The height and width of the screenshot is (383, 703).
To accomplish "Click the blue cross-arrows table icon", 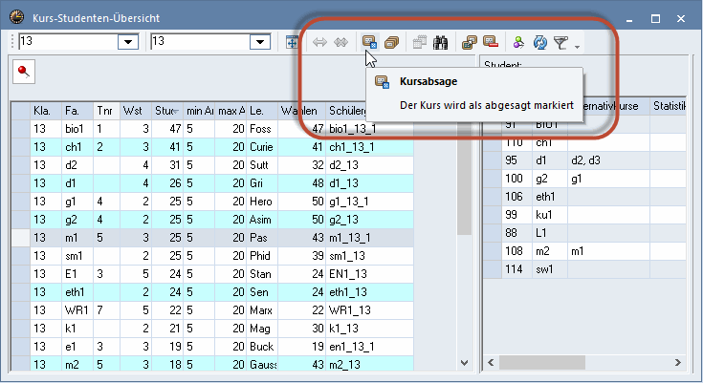I will pyautogui.click(x=292, y=43).
